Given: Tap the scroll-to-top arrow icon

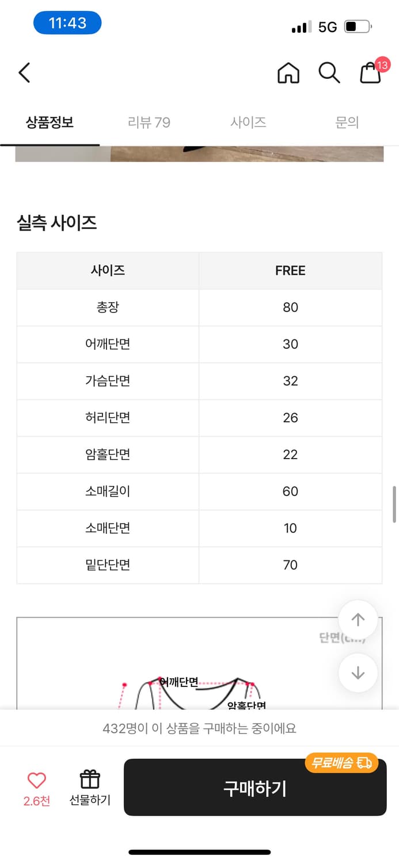Looking at the screenshot, I should point(358,620).
